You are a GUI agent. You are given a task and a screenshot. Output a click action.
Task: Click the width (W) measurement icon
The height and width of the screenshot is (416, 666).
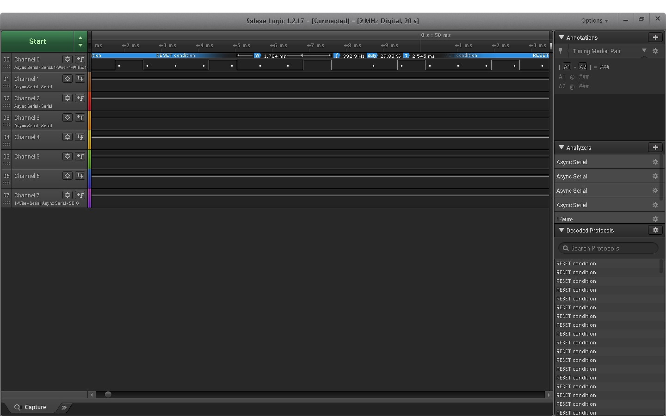coord(257,55)
